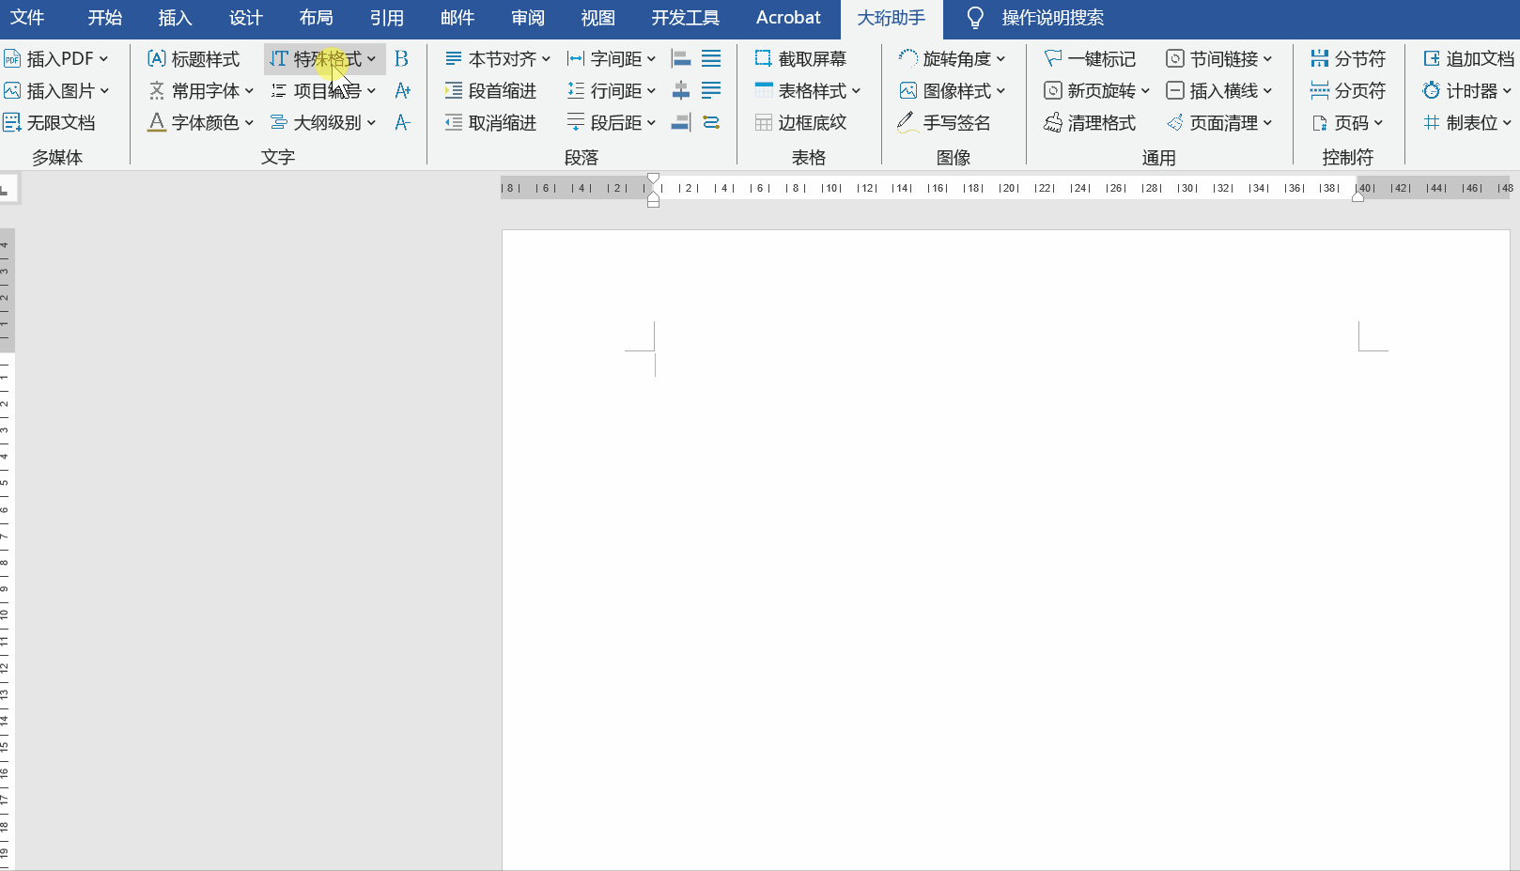
Task: Decrease font size with A- icon
Action: [402, 123]
